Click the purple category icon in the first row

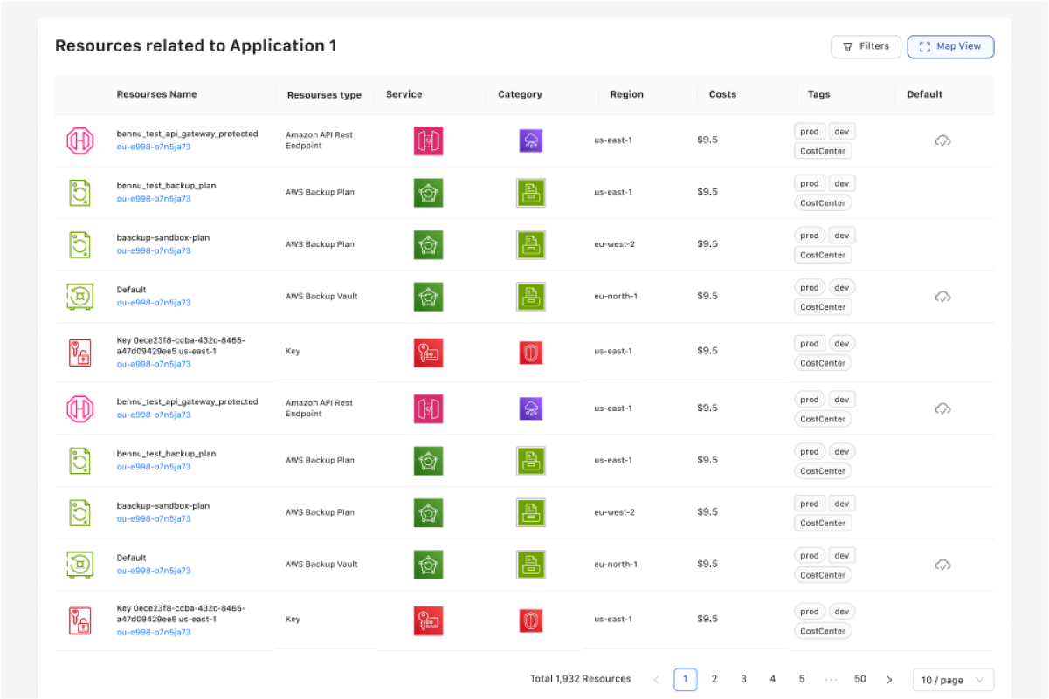point(531,140)
